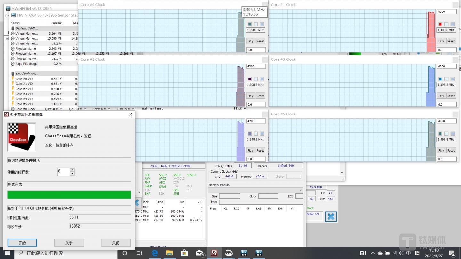Image resolution: width=461 pixels, height=259 pixels.
Task: Click the Task View icon on taskbar
Action: click(x=139, y=253)
